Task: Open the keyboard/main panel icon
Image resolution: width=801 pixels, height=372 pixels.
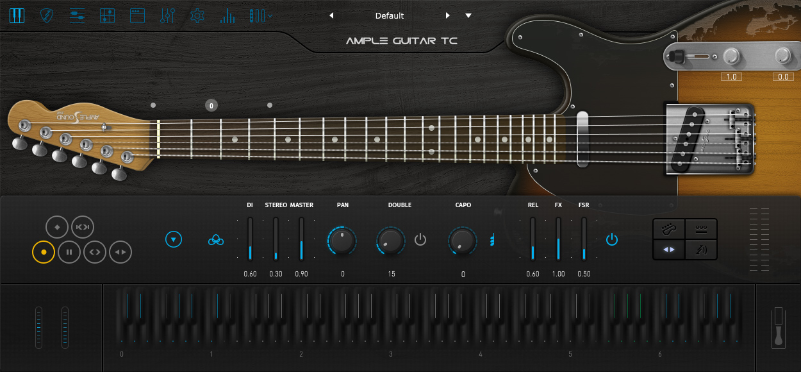Action: 17,15
